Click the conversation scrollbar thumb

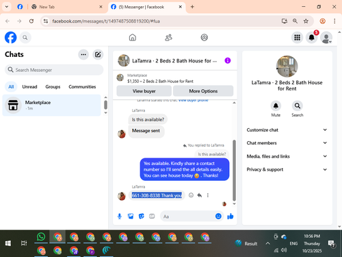click(x=234, y=171)
